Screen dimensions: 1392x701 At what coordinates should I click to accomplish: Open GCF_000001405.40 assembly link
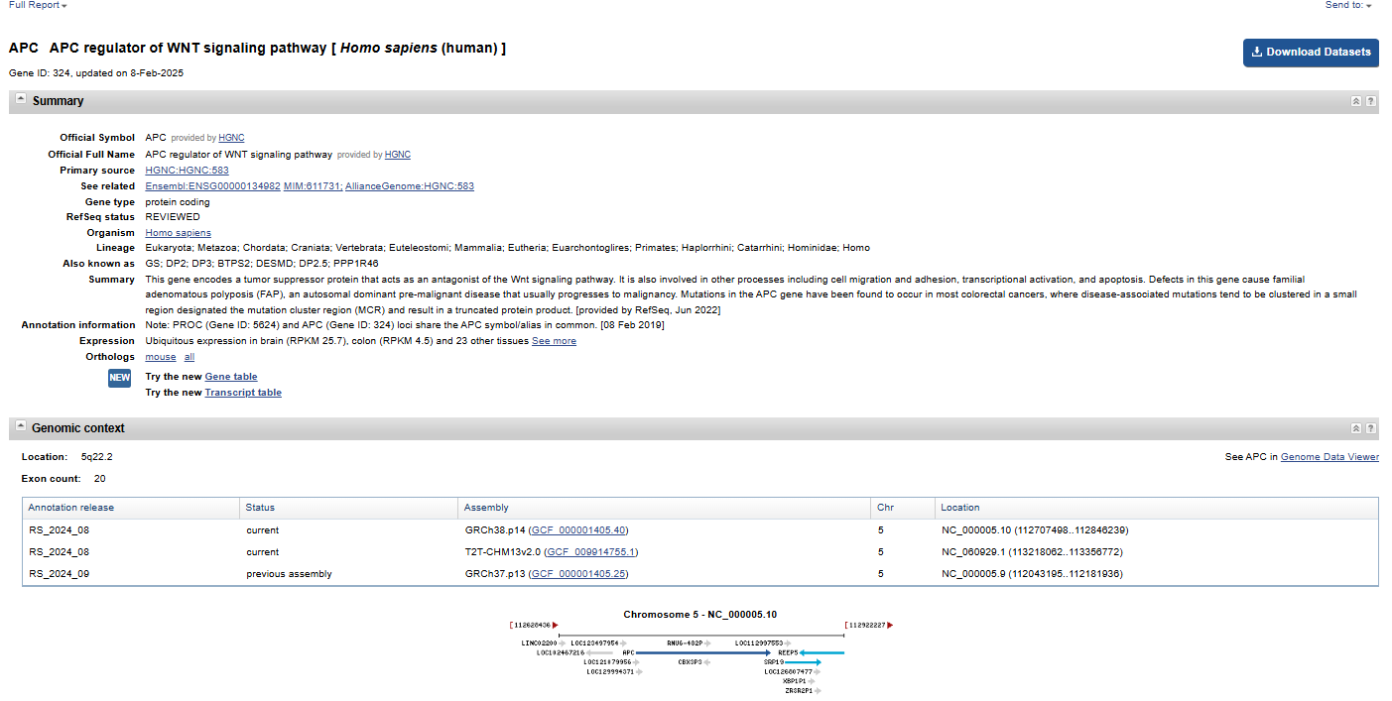click(578, 530)
